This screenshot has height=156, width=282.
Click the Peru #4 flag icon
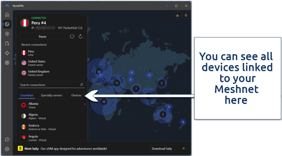pyautogui.click(x=25, y=23)
